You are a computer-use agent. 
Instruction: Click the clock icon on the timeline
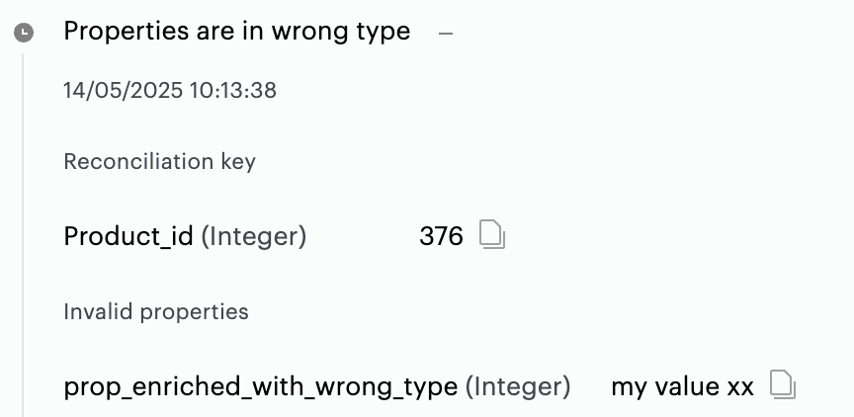coord(24,33)
